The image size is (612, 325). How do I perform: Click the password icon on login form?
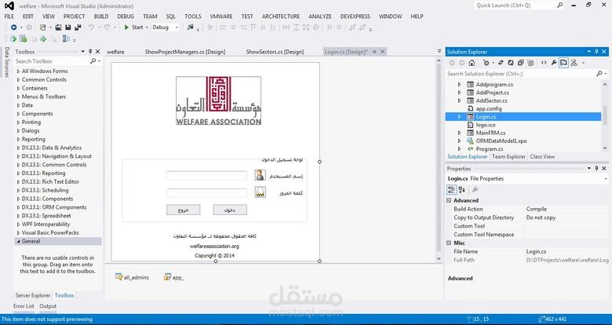(x=260, y=192)
